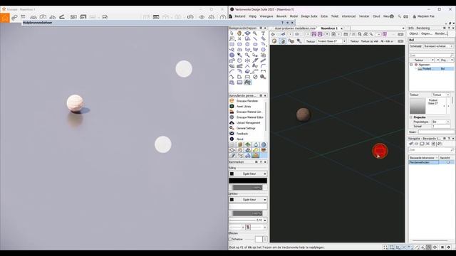The width and height of the screenshot is (456, 256).
Task: Open Enscape Material Library entry
Action: click(247, 112)
